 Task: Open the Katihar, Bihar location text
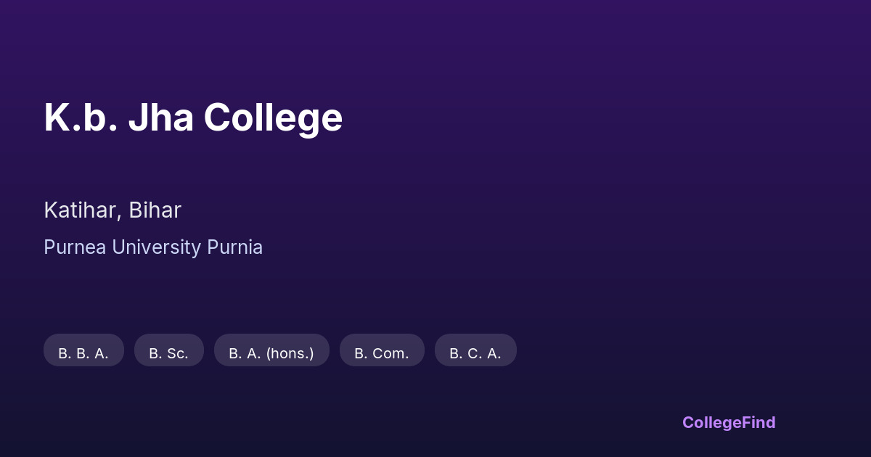[113, 210]
